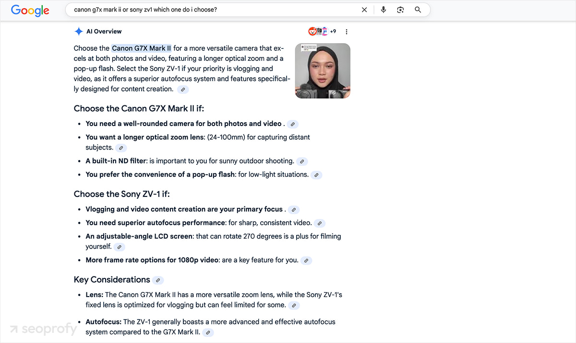This screenshot has height=343, width=576.
Task: Open Google Lens image search icon
Action: (400, 10)
